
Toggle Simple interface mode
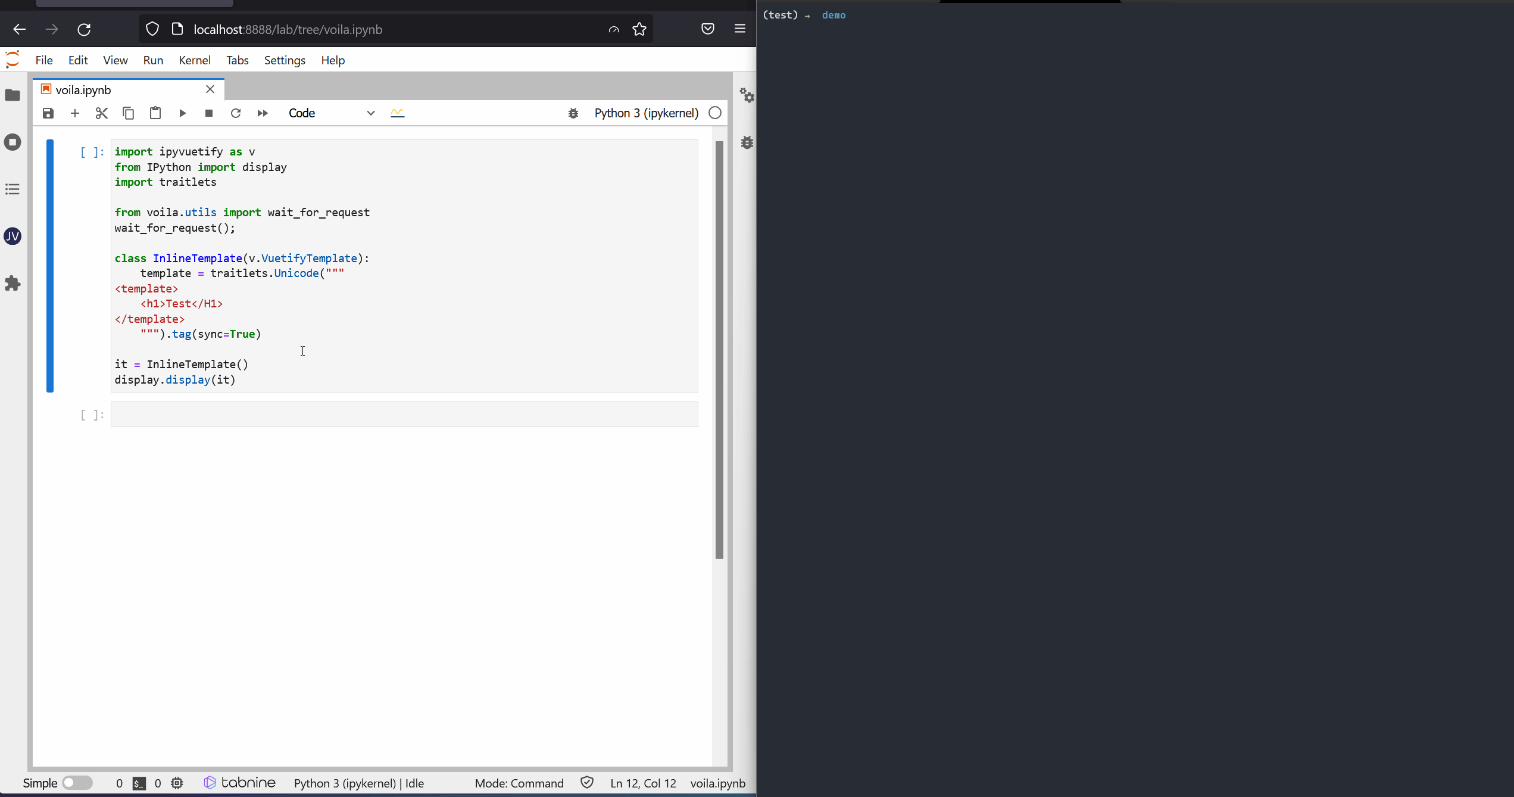pos(77,783)
